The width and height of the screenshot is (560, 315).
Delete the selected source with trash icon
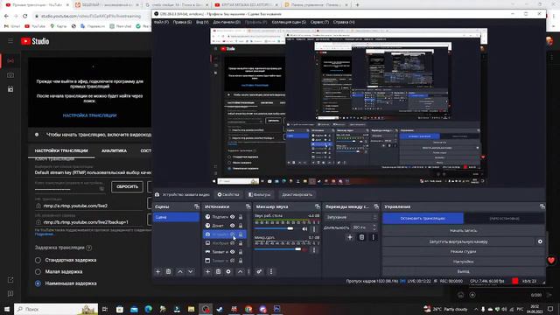click(x=218, y=272)
